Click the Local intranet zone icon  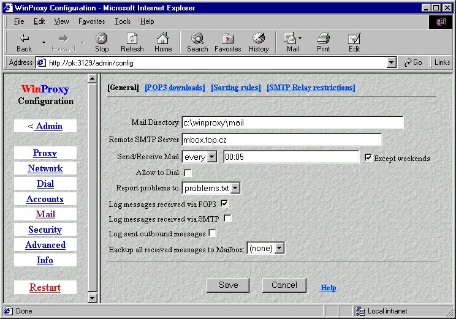[360, 311]
